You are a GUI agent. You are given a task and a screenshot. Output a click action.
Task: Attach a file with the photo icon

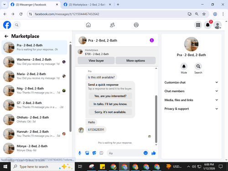[87, 153]
